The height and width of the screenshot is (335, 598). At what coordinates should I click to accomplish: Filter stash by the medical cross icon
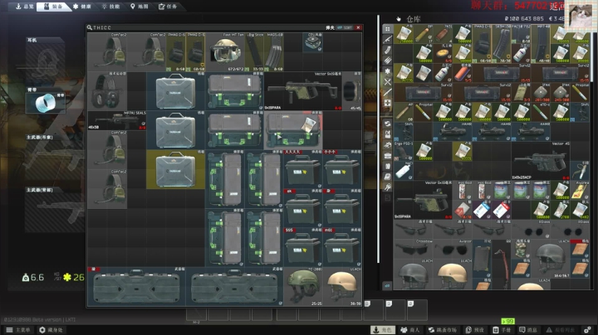(x=388, y=103)
